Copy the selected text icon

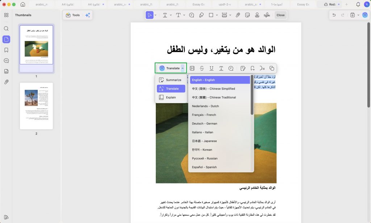(x=272, y=68)
